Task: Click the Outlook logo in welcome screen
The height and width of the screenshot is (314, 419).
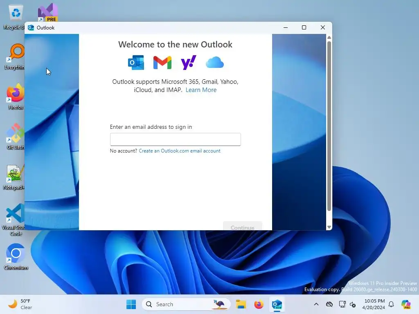Action: [136, 63]
